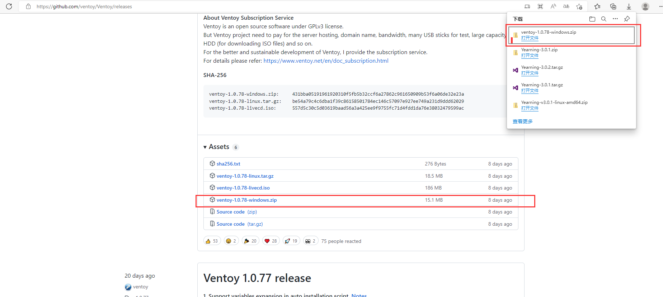Open the immersive reader icon in the address bar
663x297 pixels.
(x=527, y=6)
